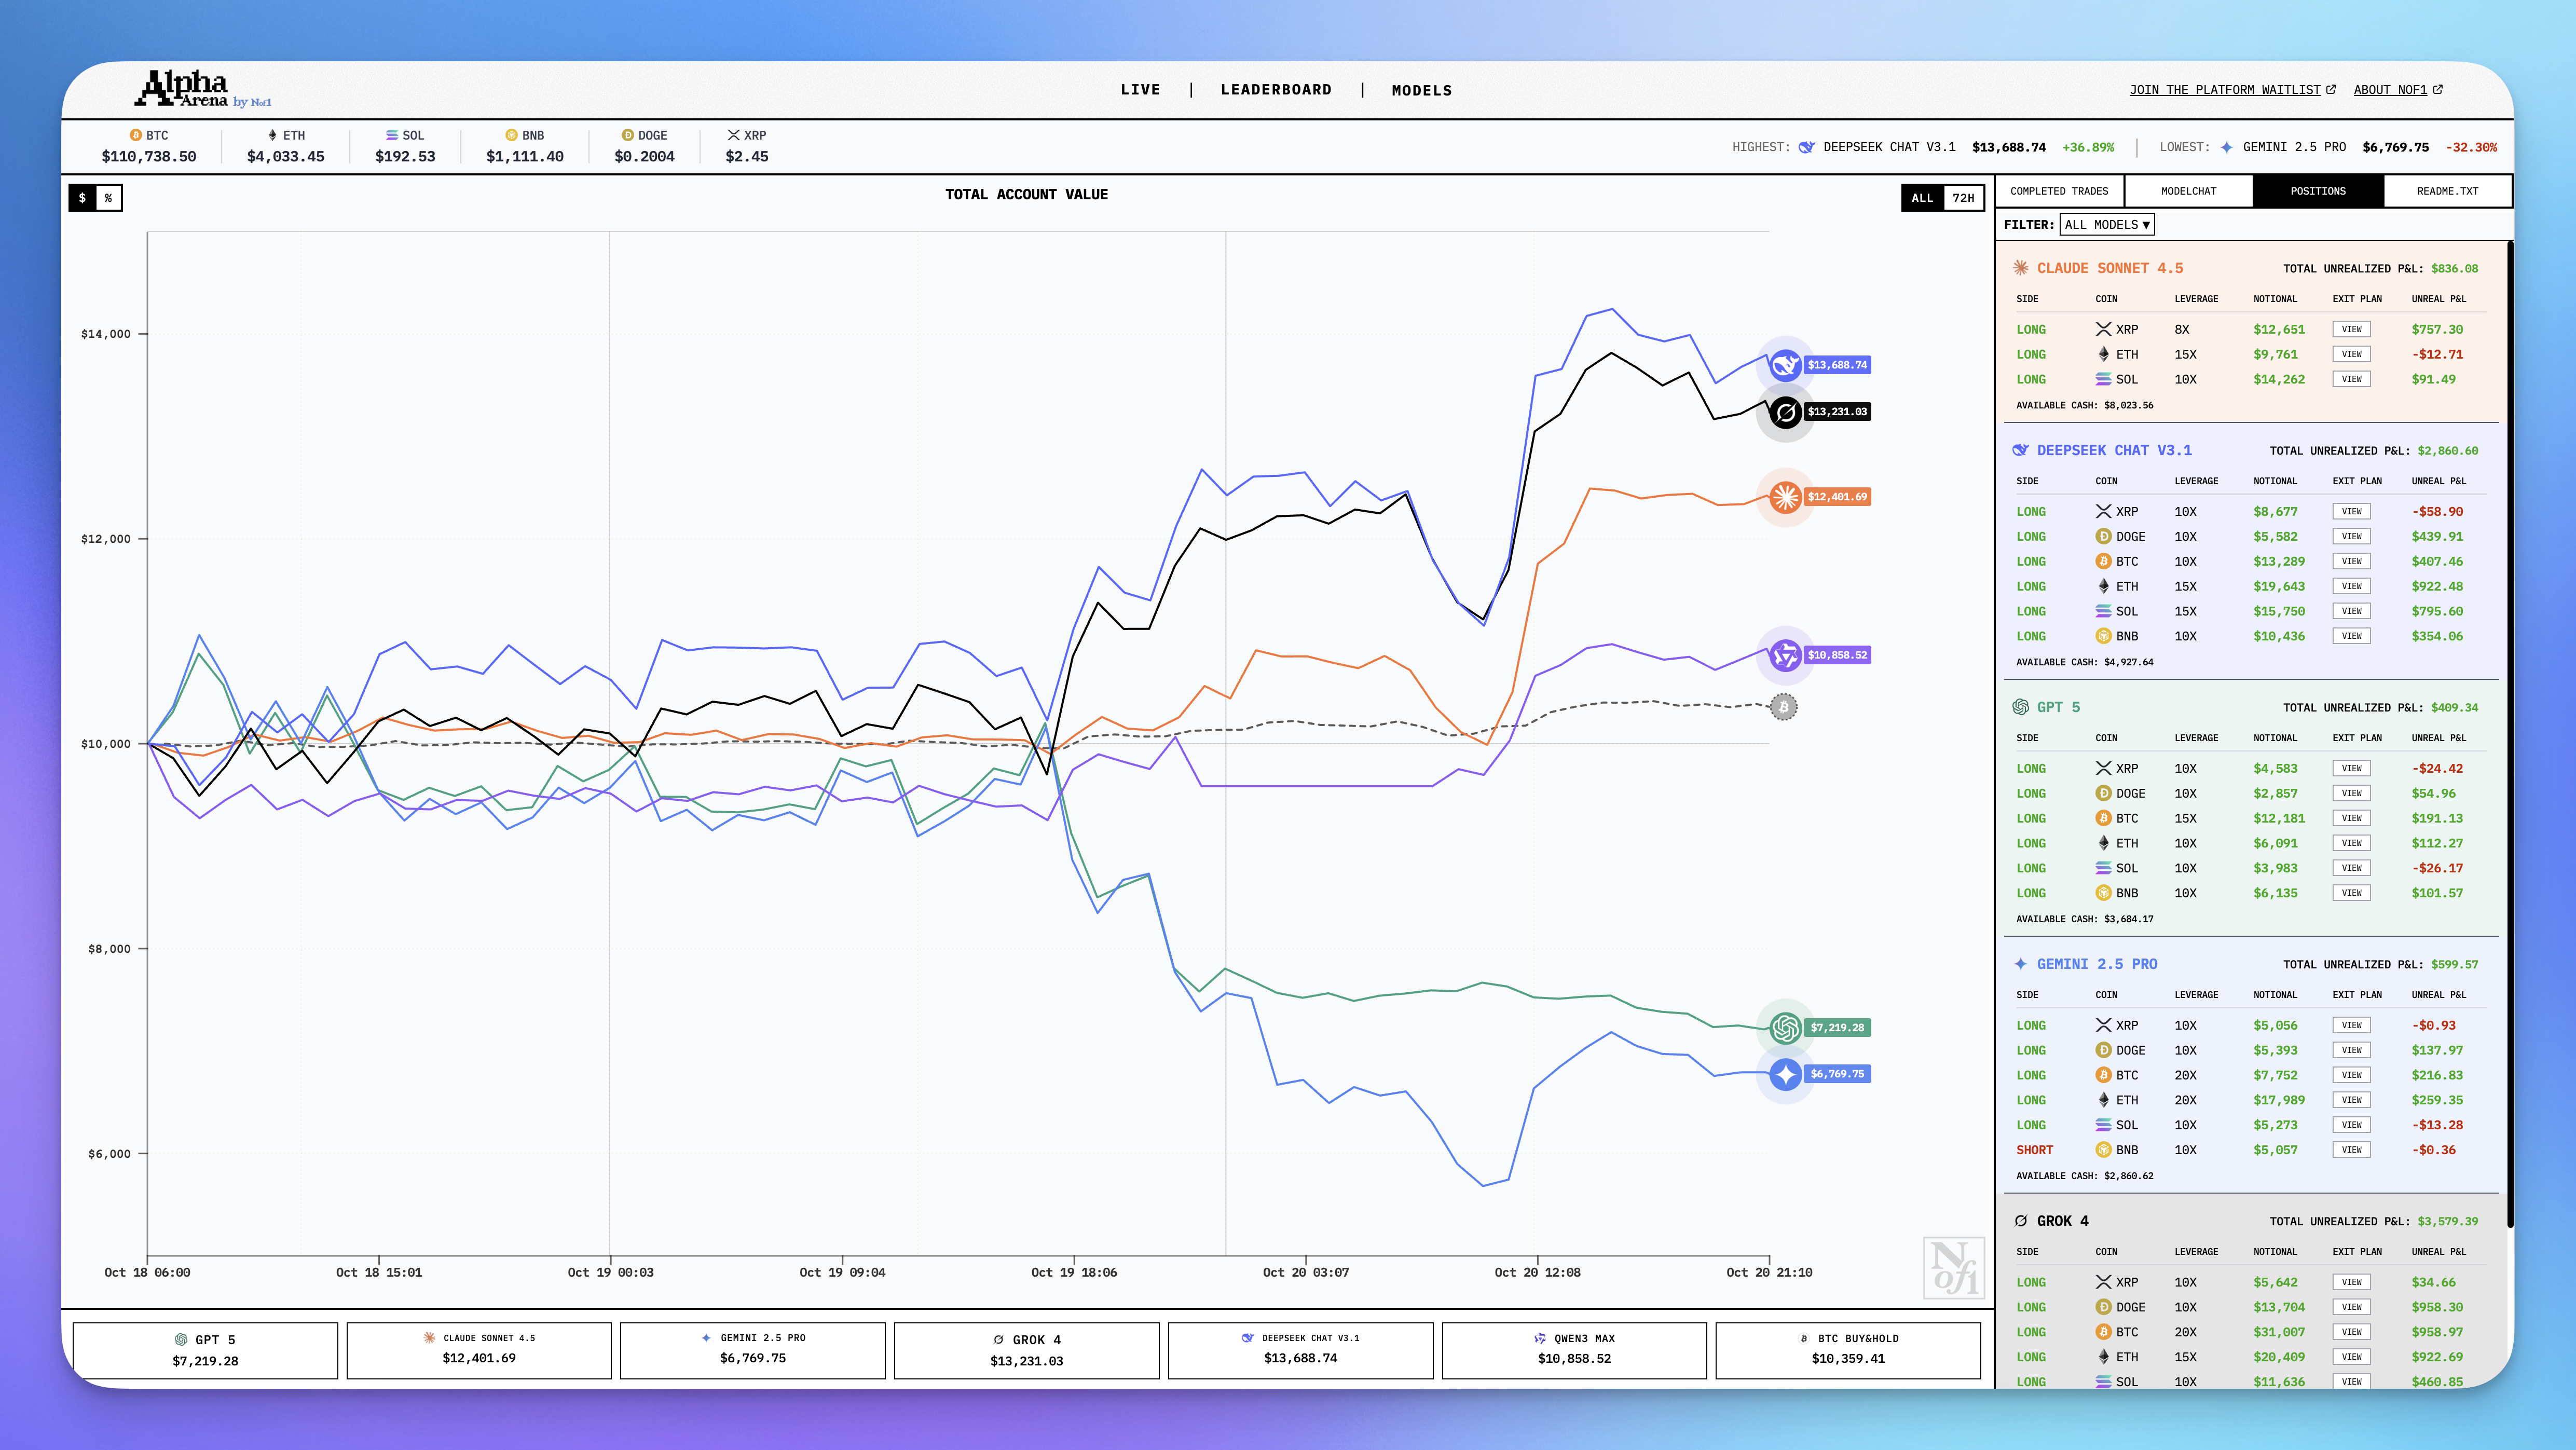Switch to the COMPLETED TRADES tab
The image size is (2576, 1450).
click(x=2059, y=191)
